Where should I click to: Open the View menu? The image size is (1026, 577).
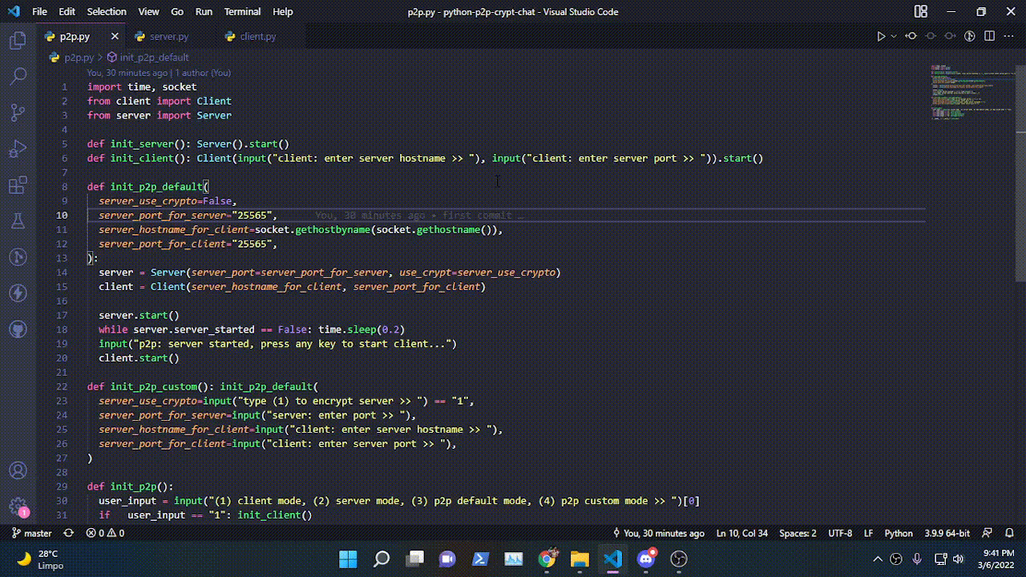(148, 11)
